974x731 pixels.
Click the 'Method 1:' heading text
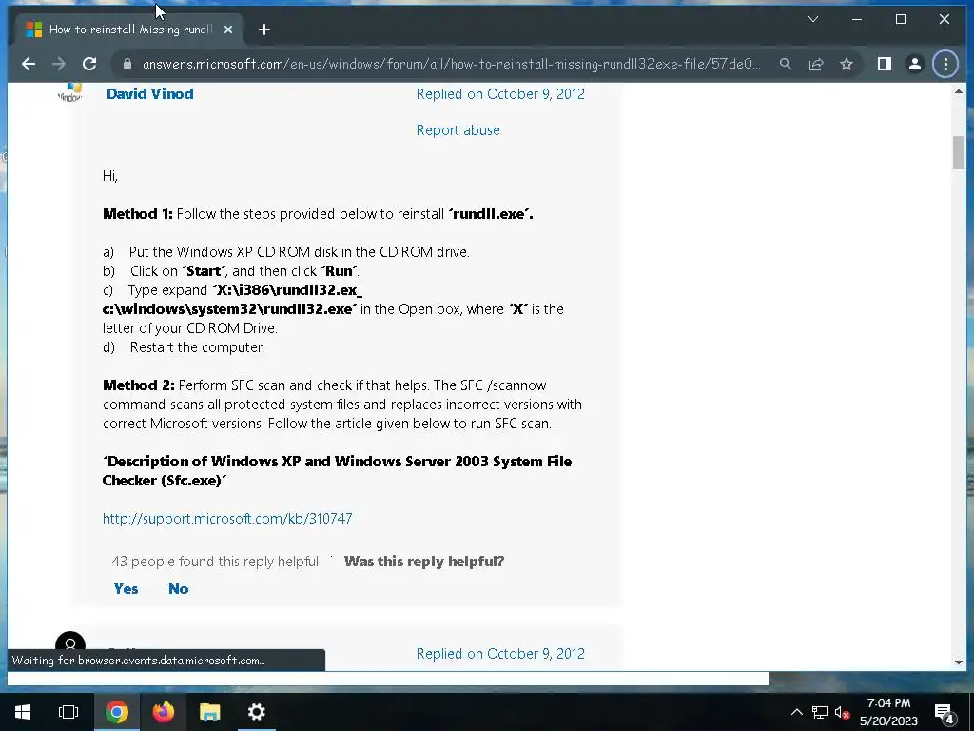tap(137, 214)
